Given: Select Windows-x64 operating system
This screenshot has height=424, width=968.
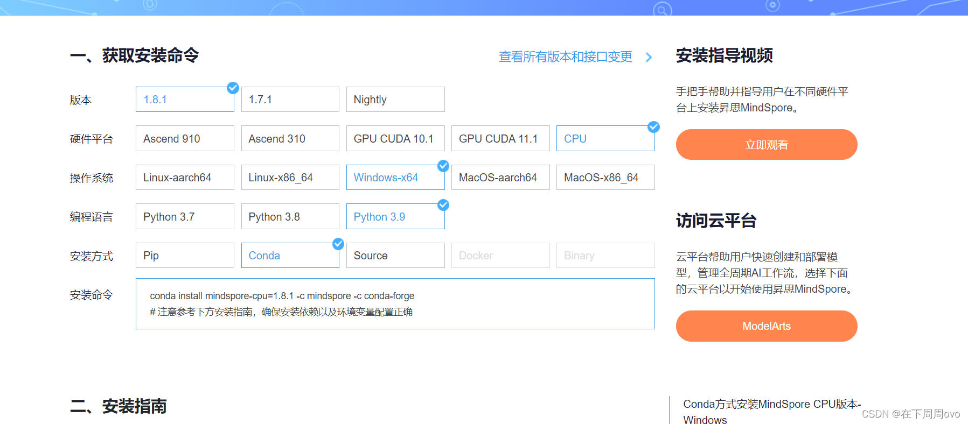Looking at the screenshot, I should click(395, 178).
